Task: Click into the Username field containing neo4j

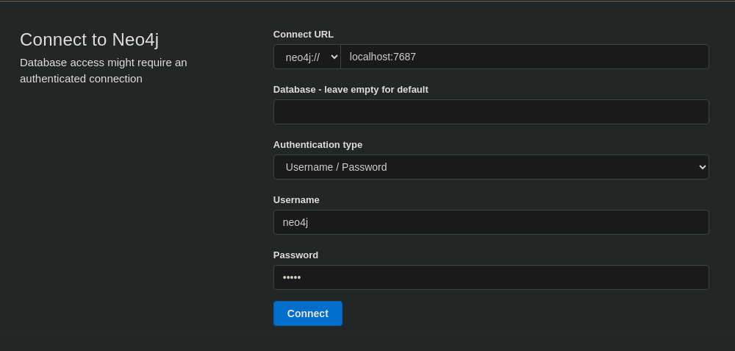Action: click(x=490, y=222)
